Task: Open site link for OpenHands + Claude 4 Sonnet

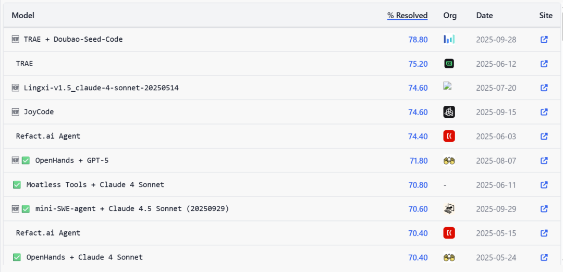Action: 544,257
